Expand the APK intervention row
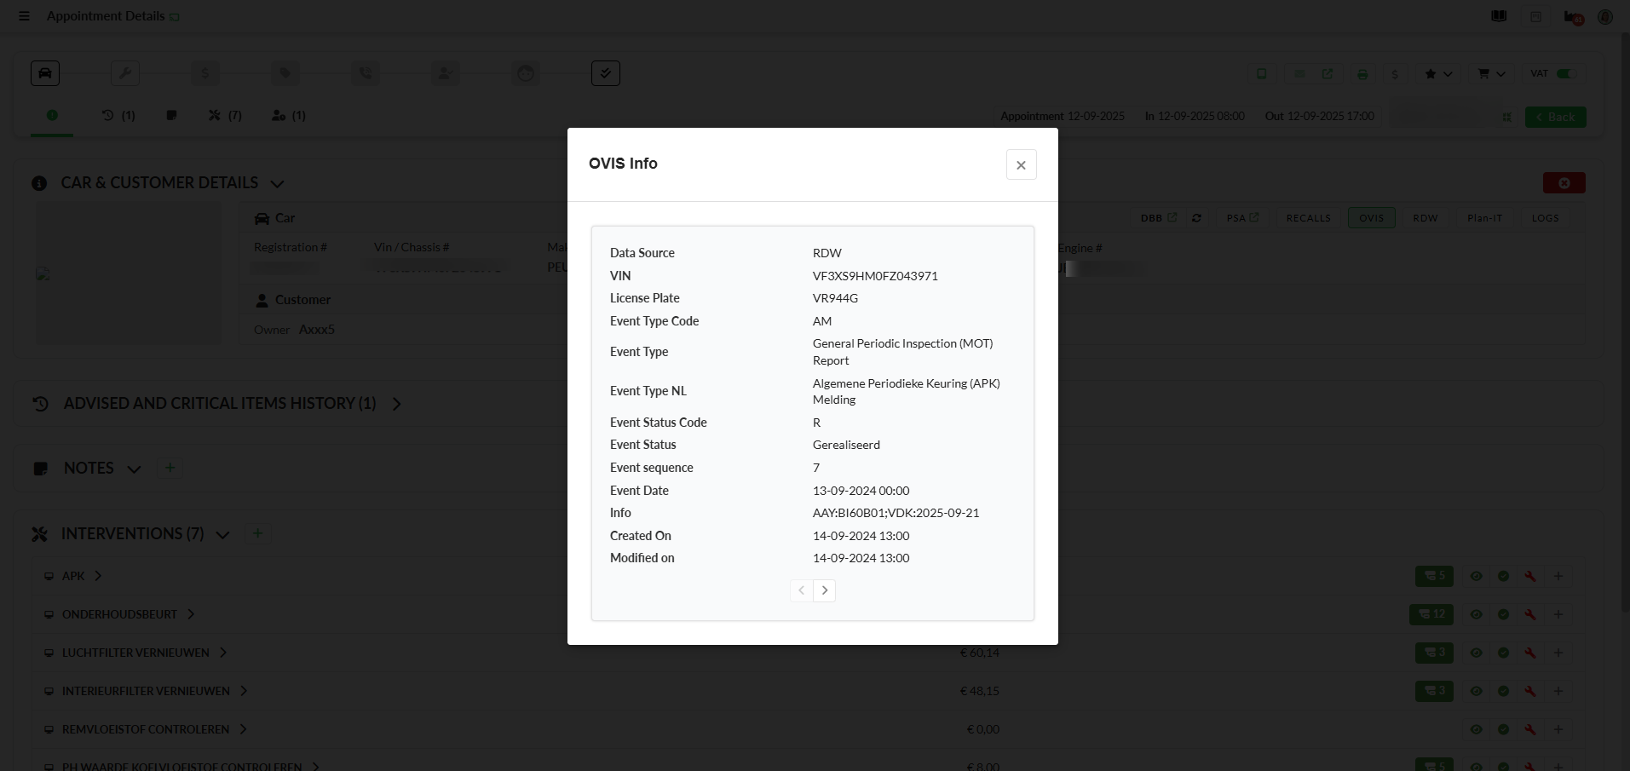 point(98,576)
